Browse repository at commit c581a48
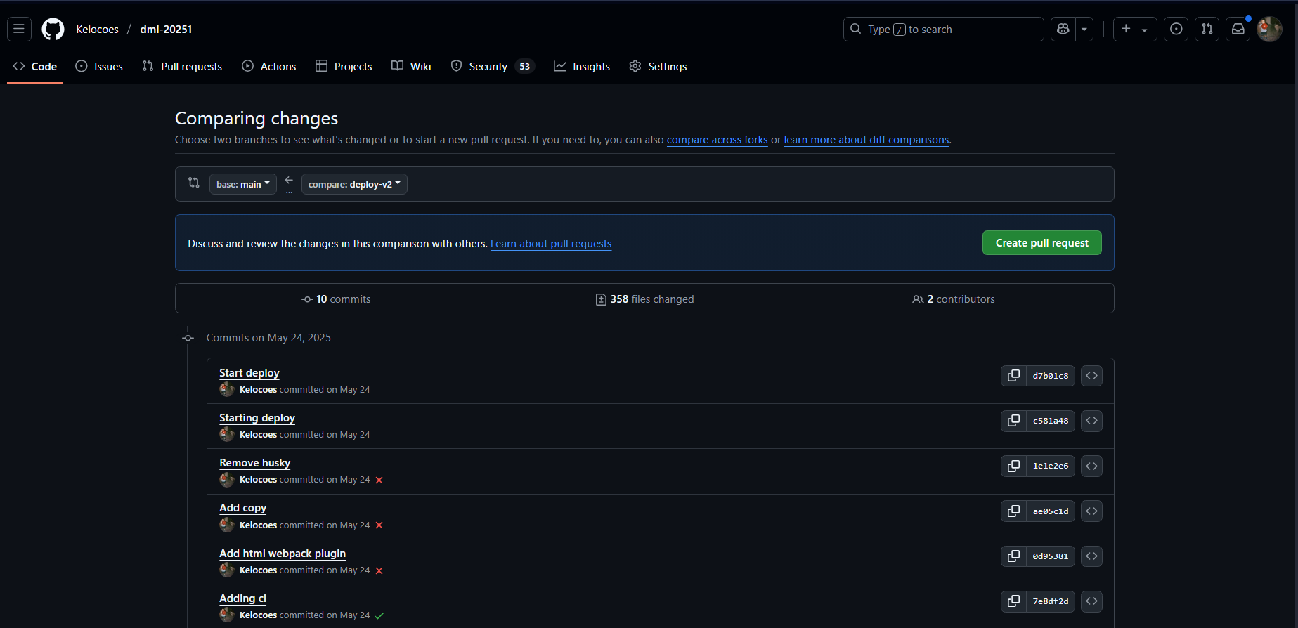This screenshot has height=628, width=1298. (x=1091, y=421)
